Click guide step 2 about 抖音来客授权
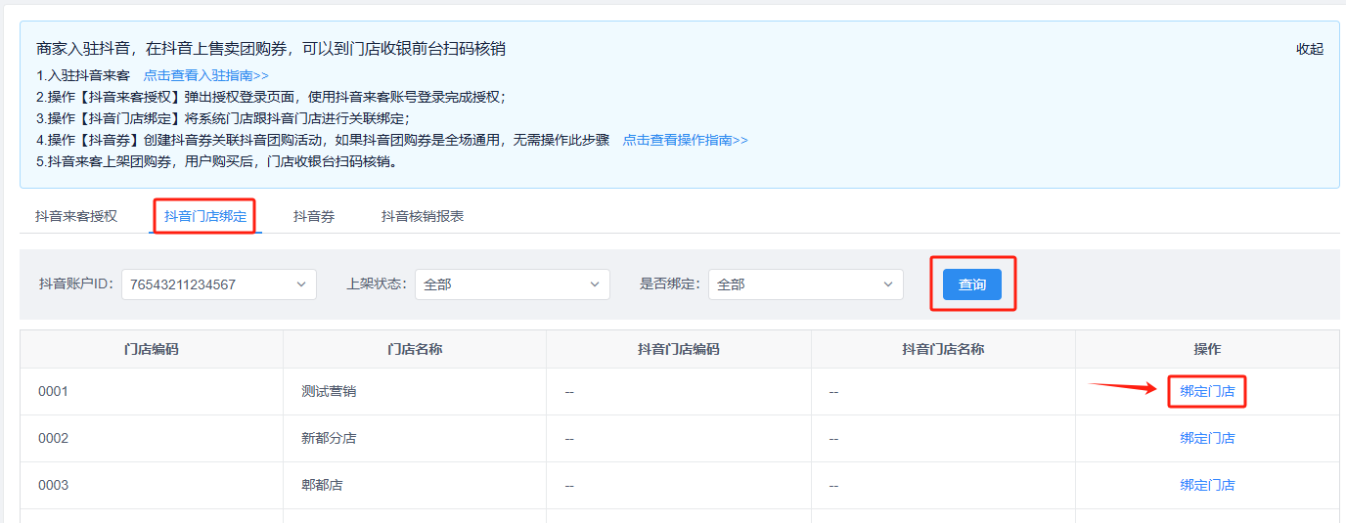Viewport: 1346px width, 523px height. coord(271,97)
